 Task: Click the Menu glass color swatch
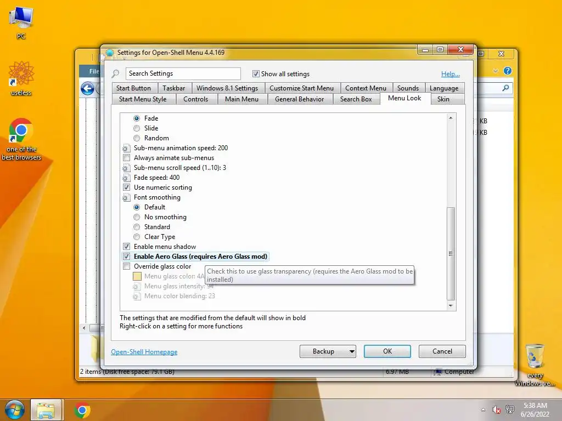point(137,276)
